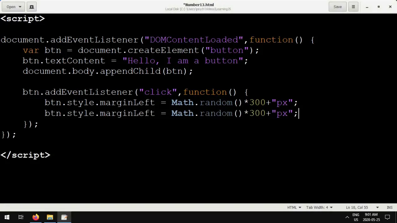Select the gedit text editor taskbar icon
The width and height of the screenshot is (397, 223).
(x=64, y=217)
